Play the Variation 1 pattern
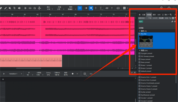The height and width of the screenshot is (102, 178). pos(4,74)
